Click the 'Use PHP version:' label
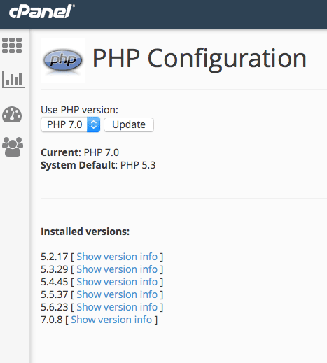The height and width of the screenshot is (363, 327). (x=79, y=110)
